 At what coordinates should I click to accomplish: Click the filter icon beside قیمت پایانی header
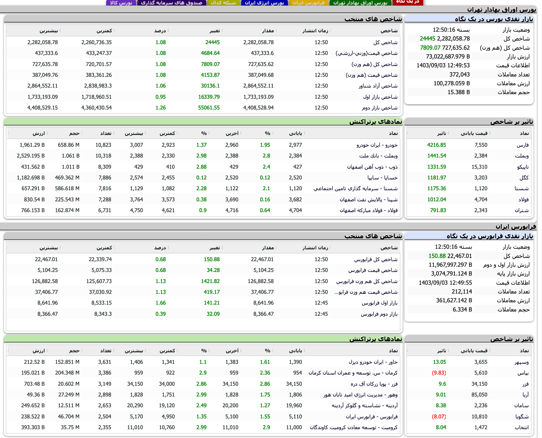490,133
